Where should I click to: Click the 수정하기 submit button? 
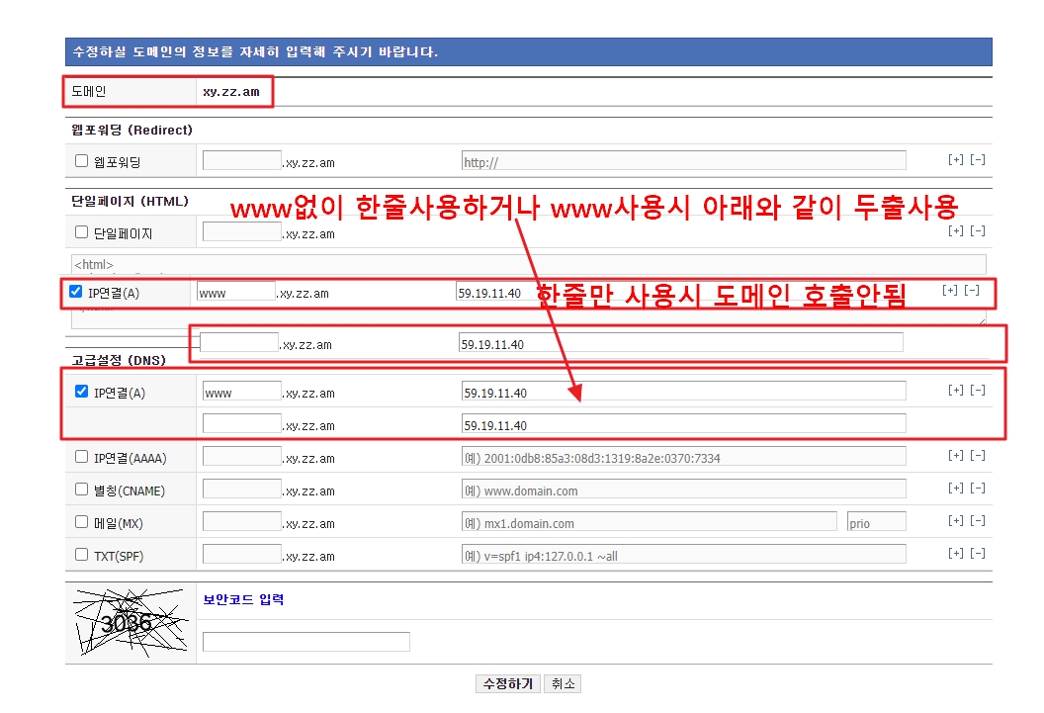tap(507, 683)
